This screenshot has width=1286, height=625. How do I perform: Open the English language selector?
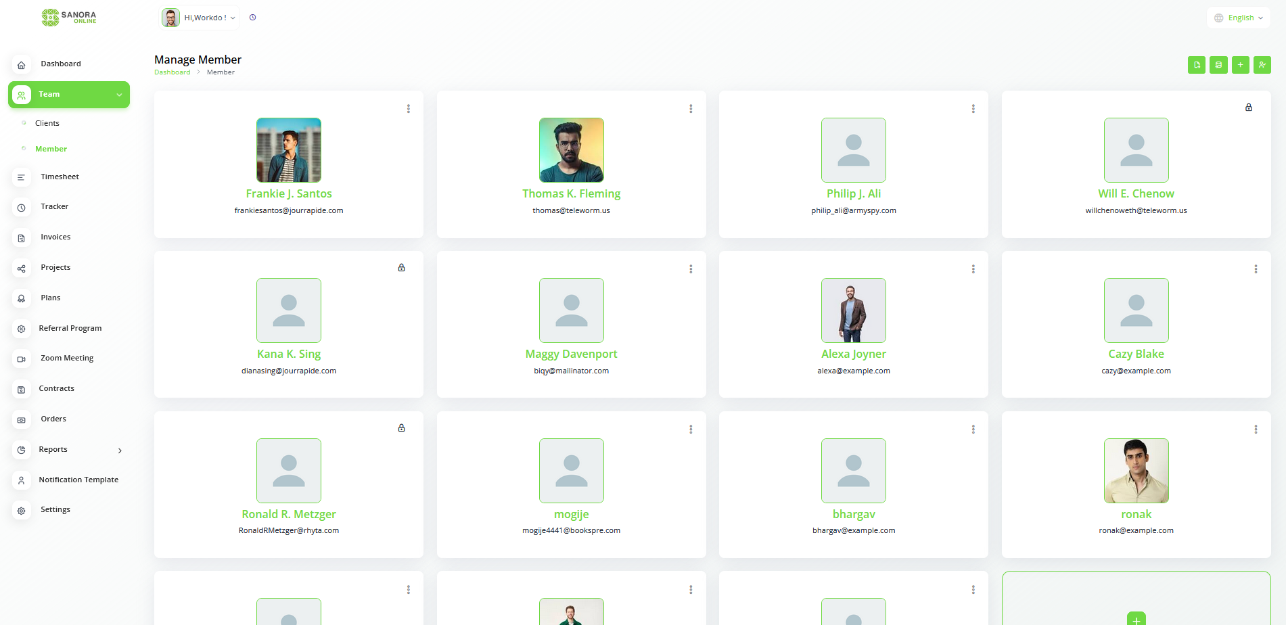[x=1239, y=18]
